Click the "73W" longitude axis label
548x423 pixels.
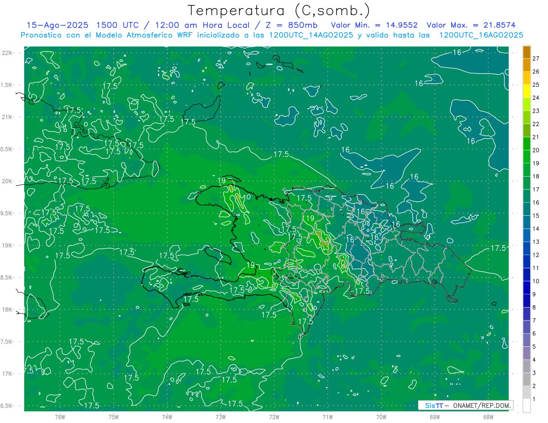221,416
